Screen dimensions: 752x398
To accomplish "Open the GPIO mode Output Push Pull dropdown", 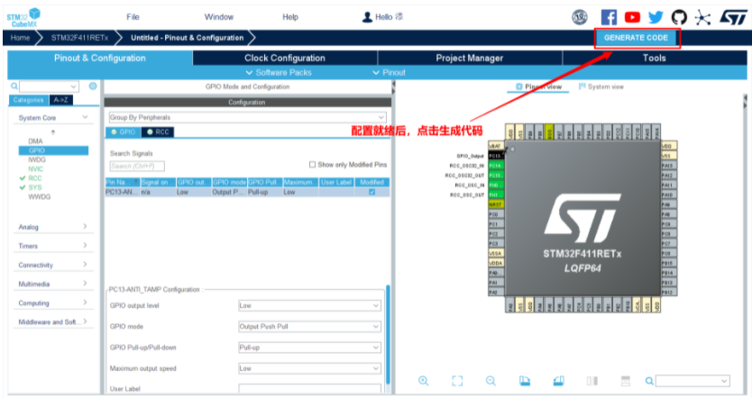I will coord(310,326).
